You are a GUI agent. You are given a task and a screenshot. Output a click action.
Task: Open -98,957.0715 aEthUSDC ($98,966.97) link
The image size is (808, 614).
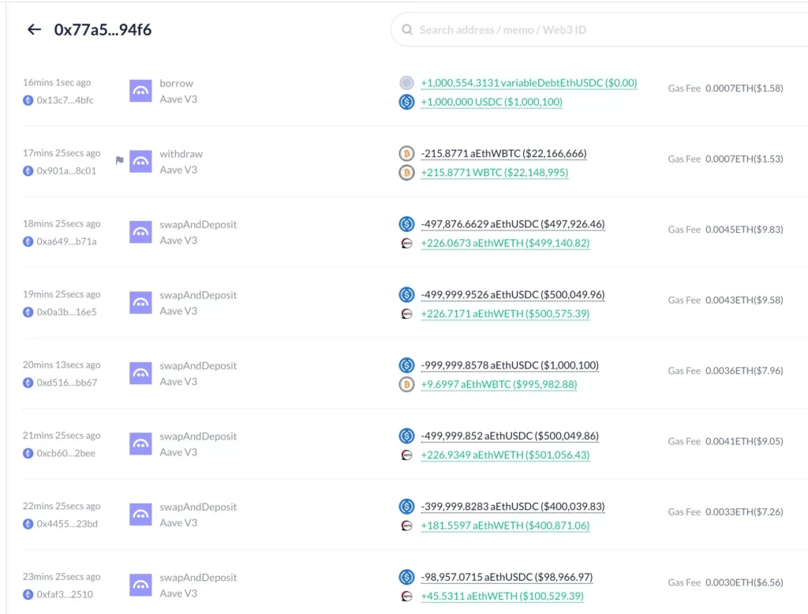(x=507, y=578)
